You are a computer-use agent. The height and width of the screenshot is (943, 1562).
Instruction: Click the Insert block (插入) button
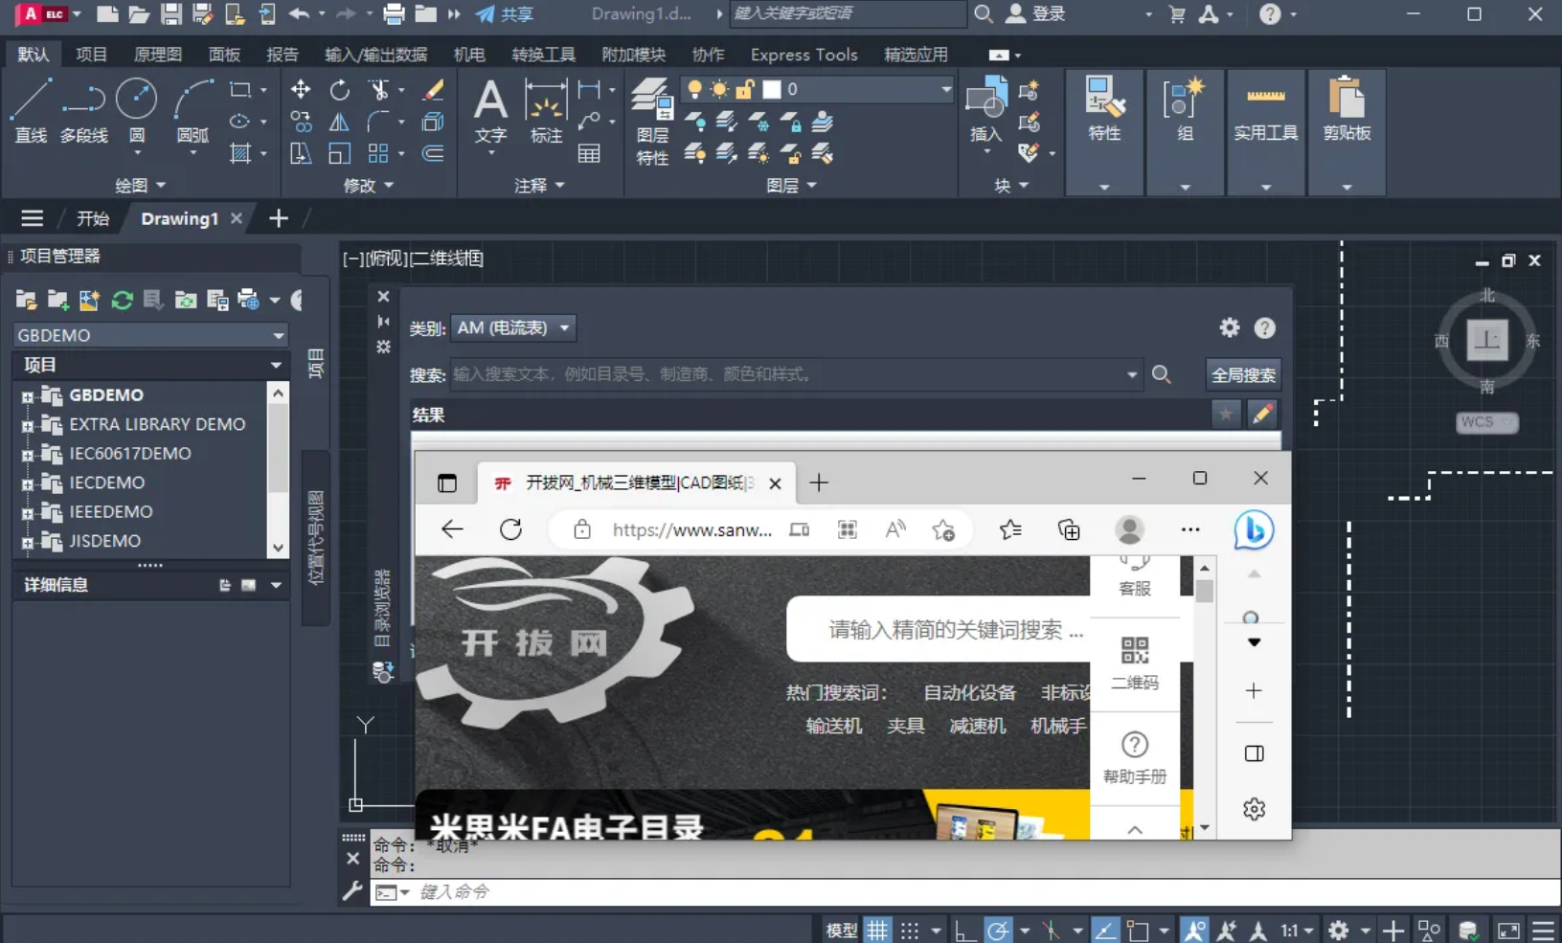click(x=986, y=110)
